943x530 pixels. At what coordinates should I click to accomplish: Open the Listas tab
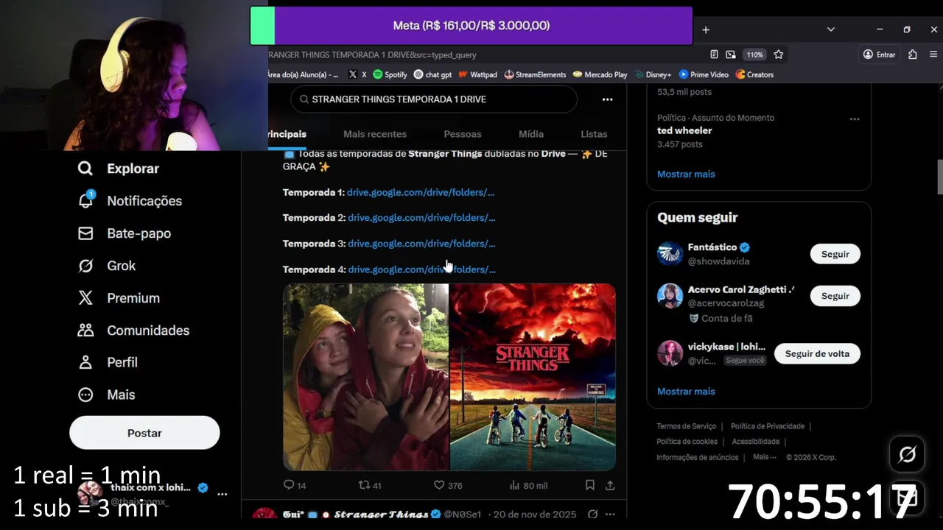pyautogui.click(x=594, y=134)
